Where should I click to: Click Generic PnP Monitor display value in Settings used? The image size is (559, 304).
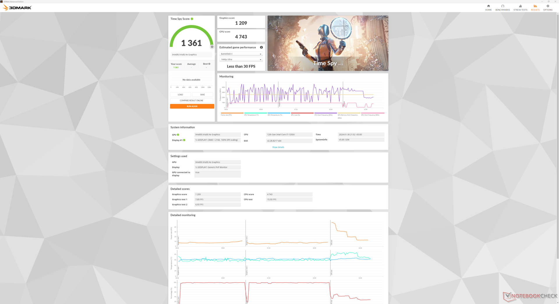pyautogui.click(x=217, y=167)
